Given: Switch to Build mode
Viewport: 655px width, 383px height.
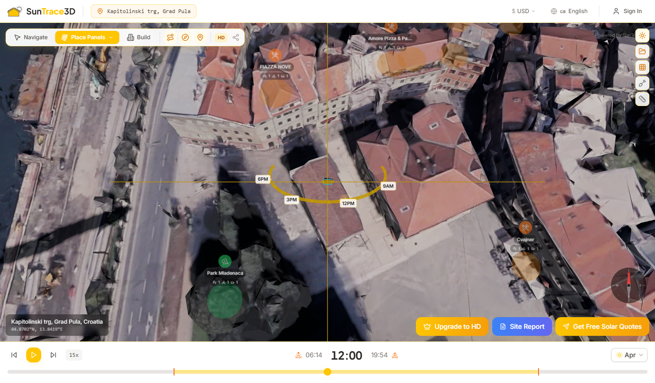Looking at the screenshot, I should [139, 37].
